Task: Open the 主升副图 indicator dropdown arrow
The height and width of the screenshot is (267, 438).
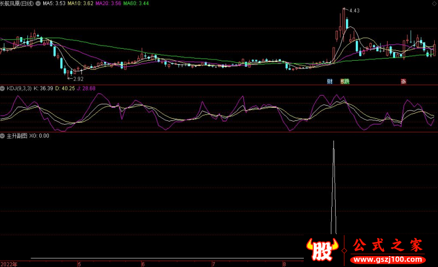Action: tap(3, 136)
